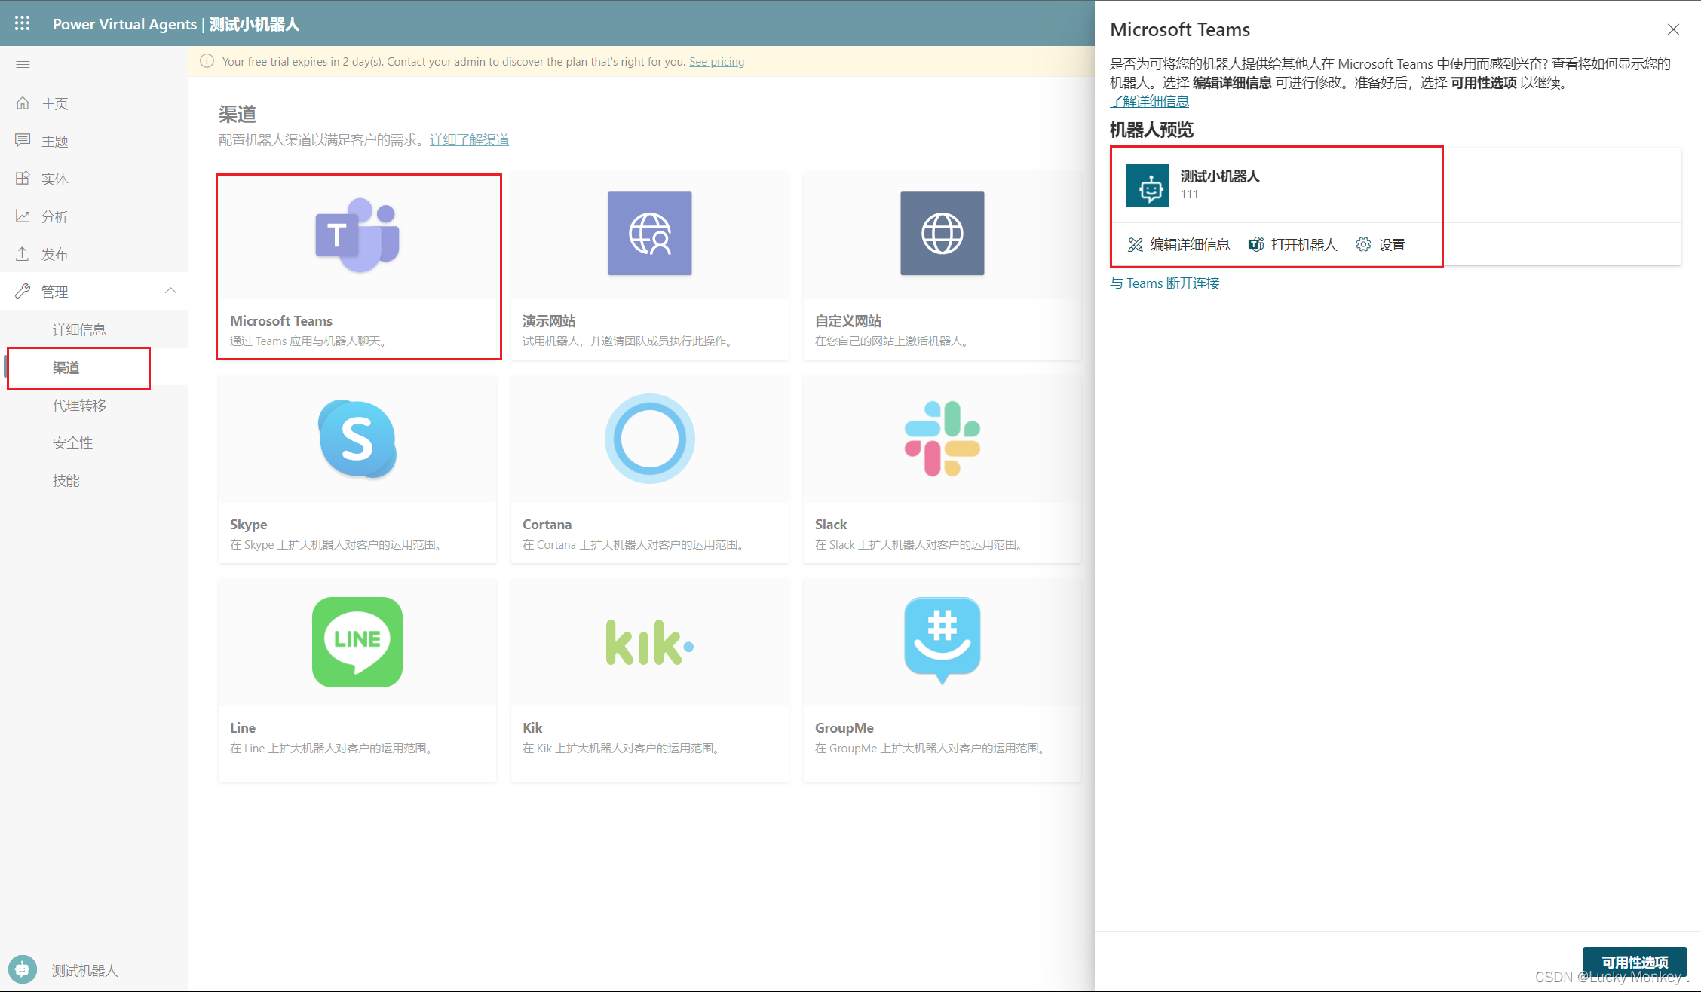The image size is (1701, 992).
Task: Click the edit details (编辑详细信息) pencil icon
Action: tap(1136, 245)
